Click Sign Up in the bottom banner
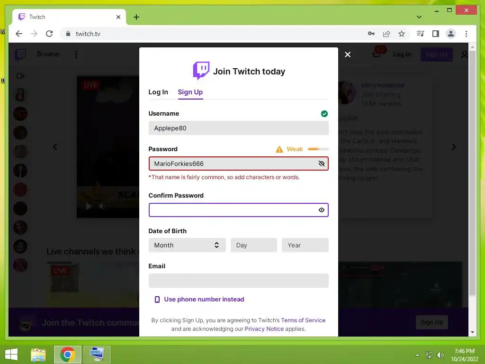This screenshot has height=364, width=485. 432,322
